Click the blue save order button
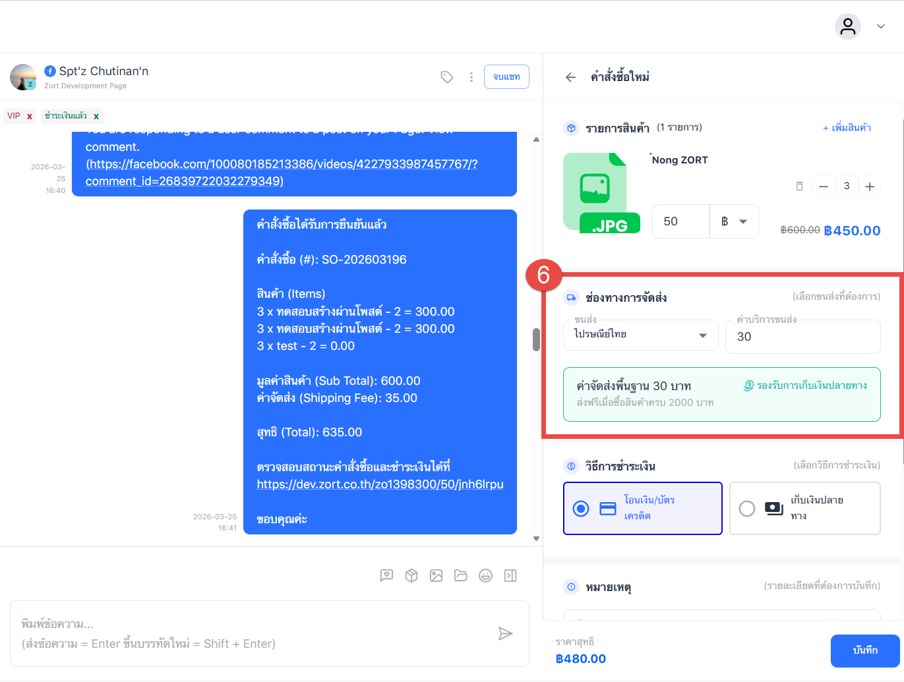This screenshot has width=904, height=682. coord(864,650)
